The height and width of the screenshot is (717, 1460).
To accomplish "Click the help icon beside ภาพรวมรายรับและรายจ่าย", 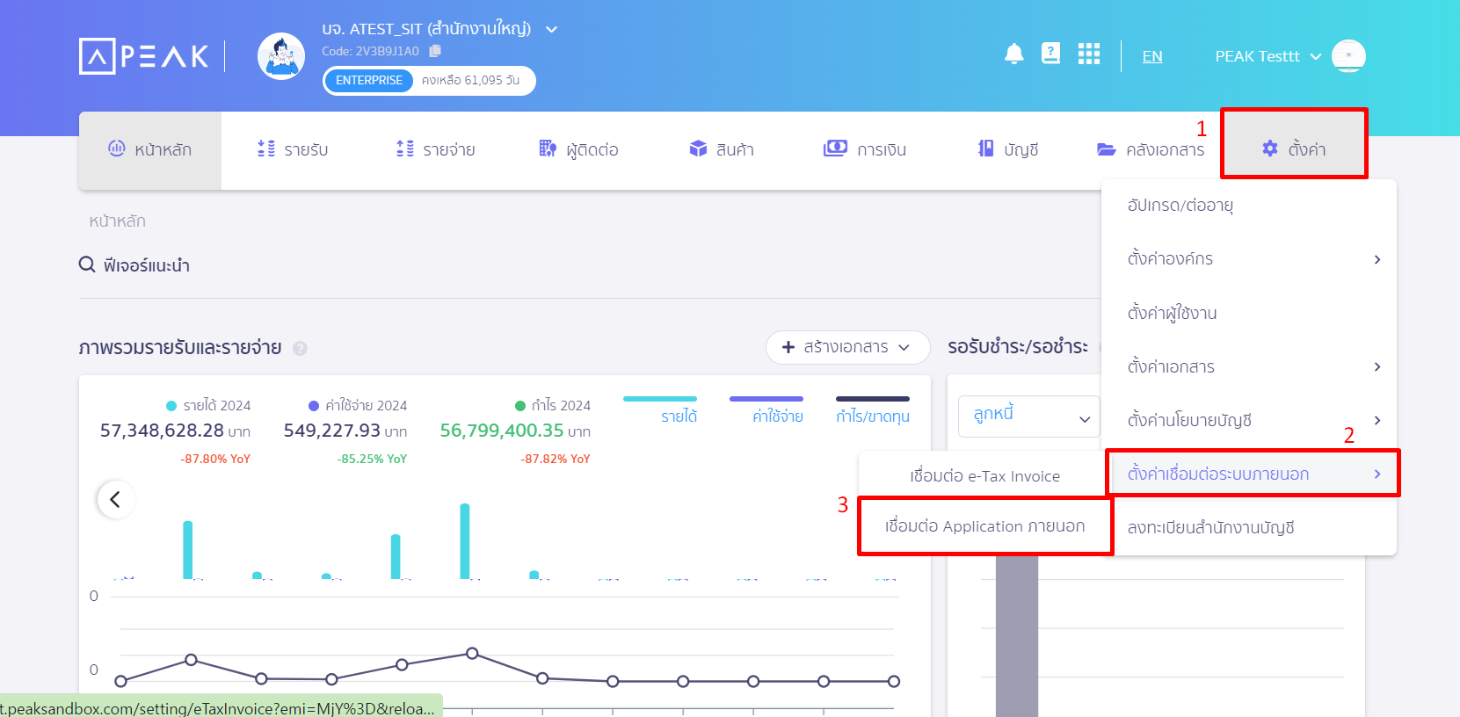I will pyautogui.click(x=300, y=348).
